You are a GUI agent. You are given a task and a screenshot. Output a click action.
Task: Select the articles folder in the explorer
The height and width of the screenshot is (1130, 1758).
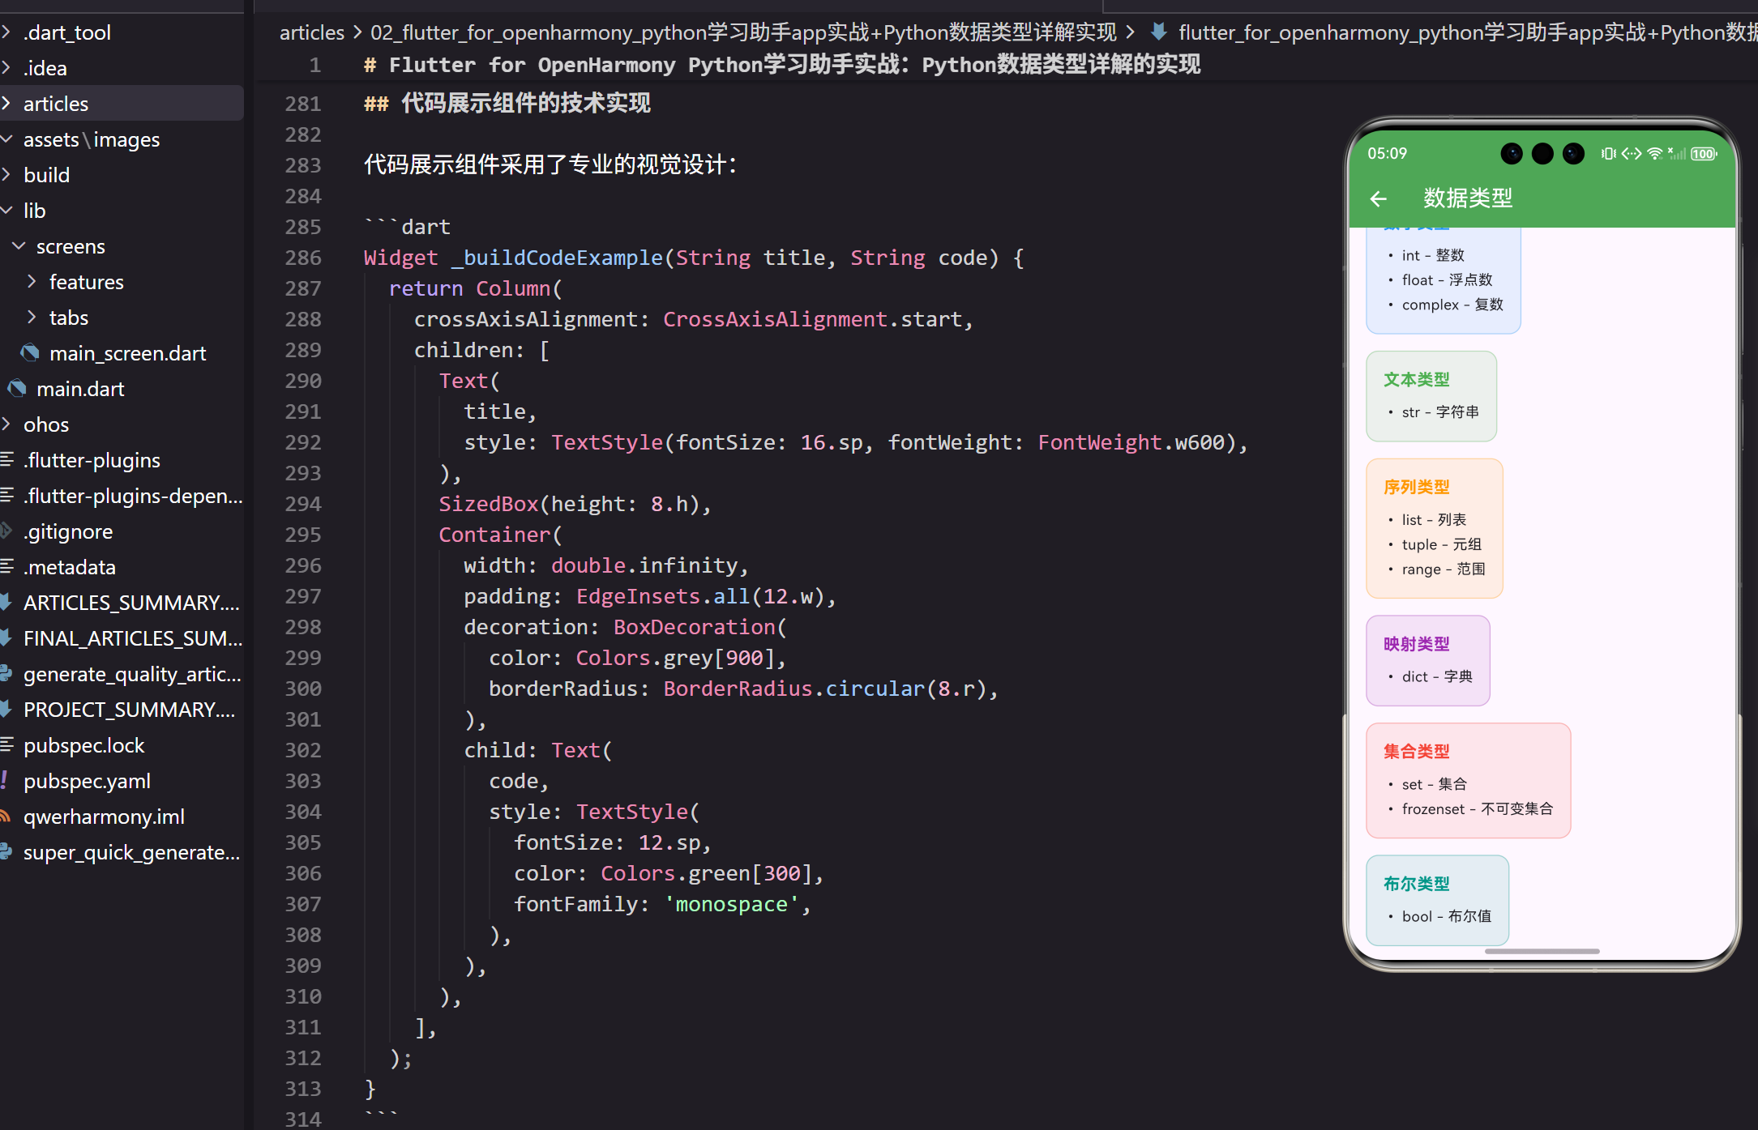pyautogui.click(x=55, y=104)
